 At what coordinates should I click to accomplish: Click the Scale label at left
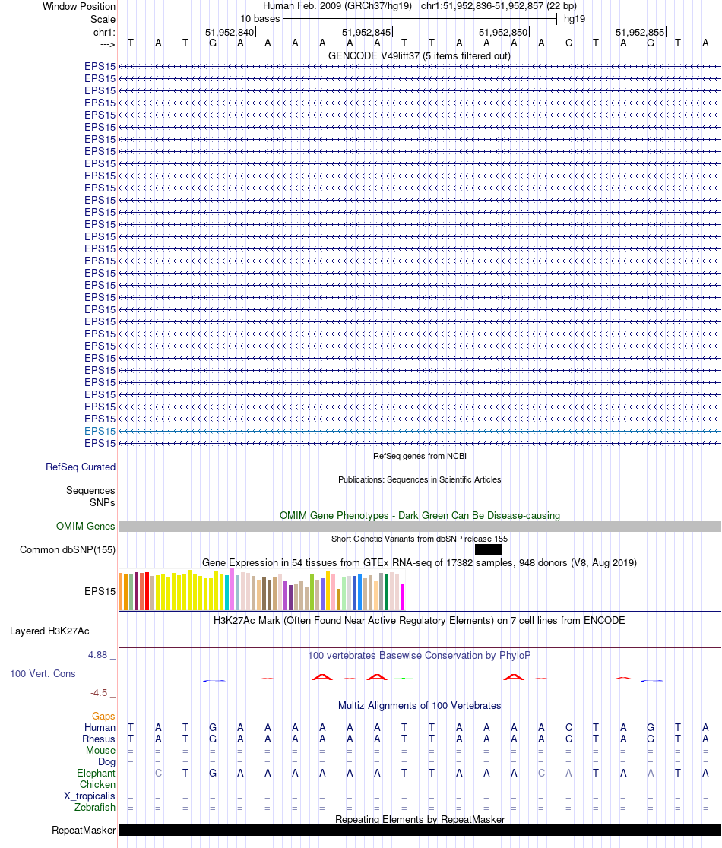pos(103,19)
